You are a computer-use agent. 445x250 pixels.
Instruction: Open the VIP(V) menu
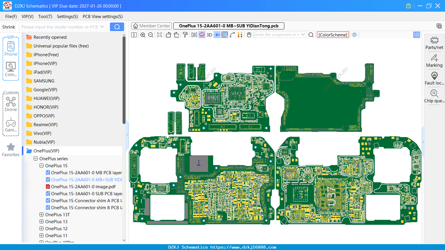[x=27, y=17]
